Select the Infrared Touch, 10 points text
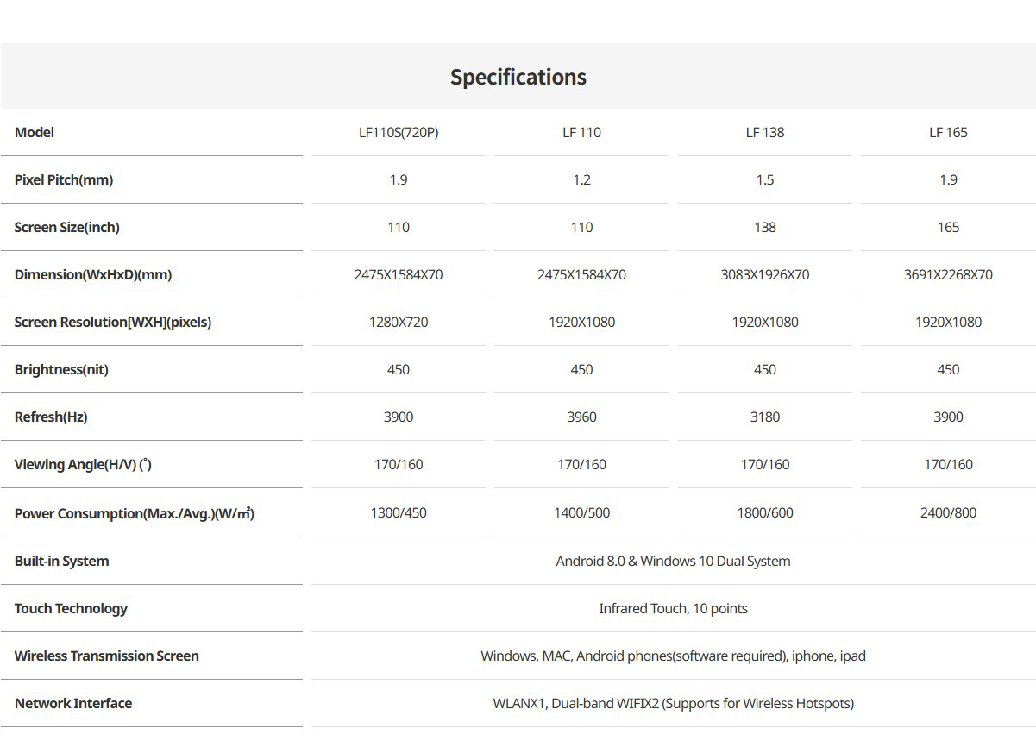 click(673, 608)
